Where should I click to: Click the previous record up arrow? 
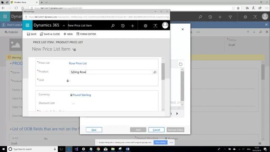click(x=248, y=32)
